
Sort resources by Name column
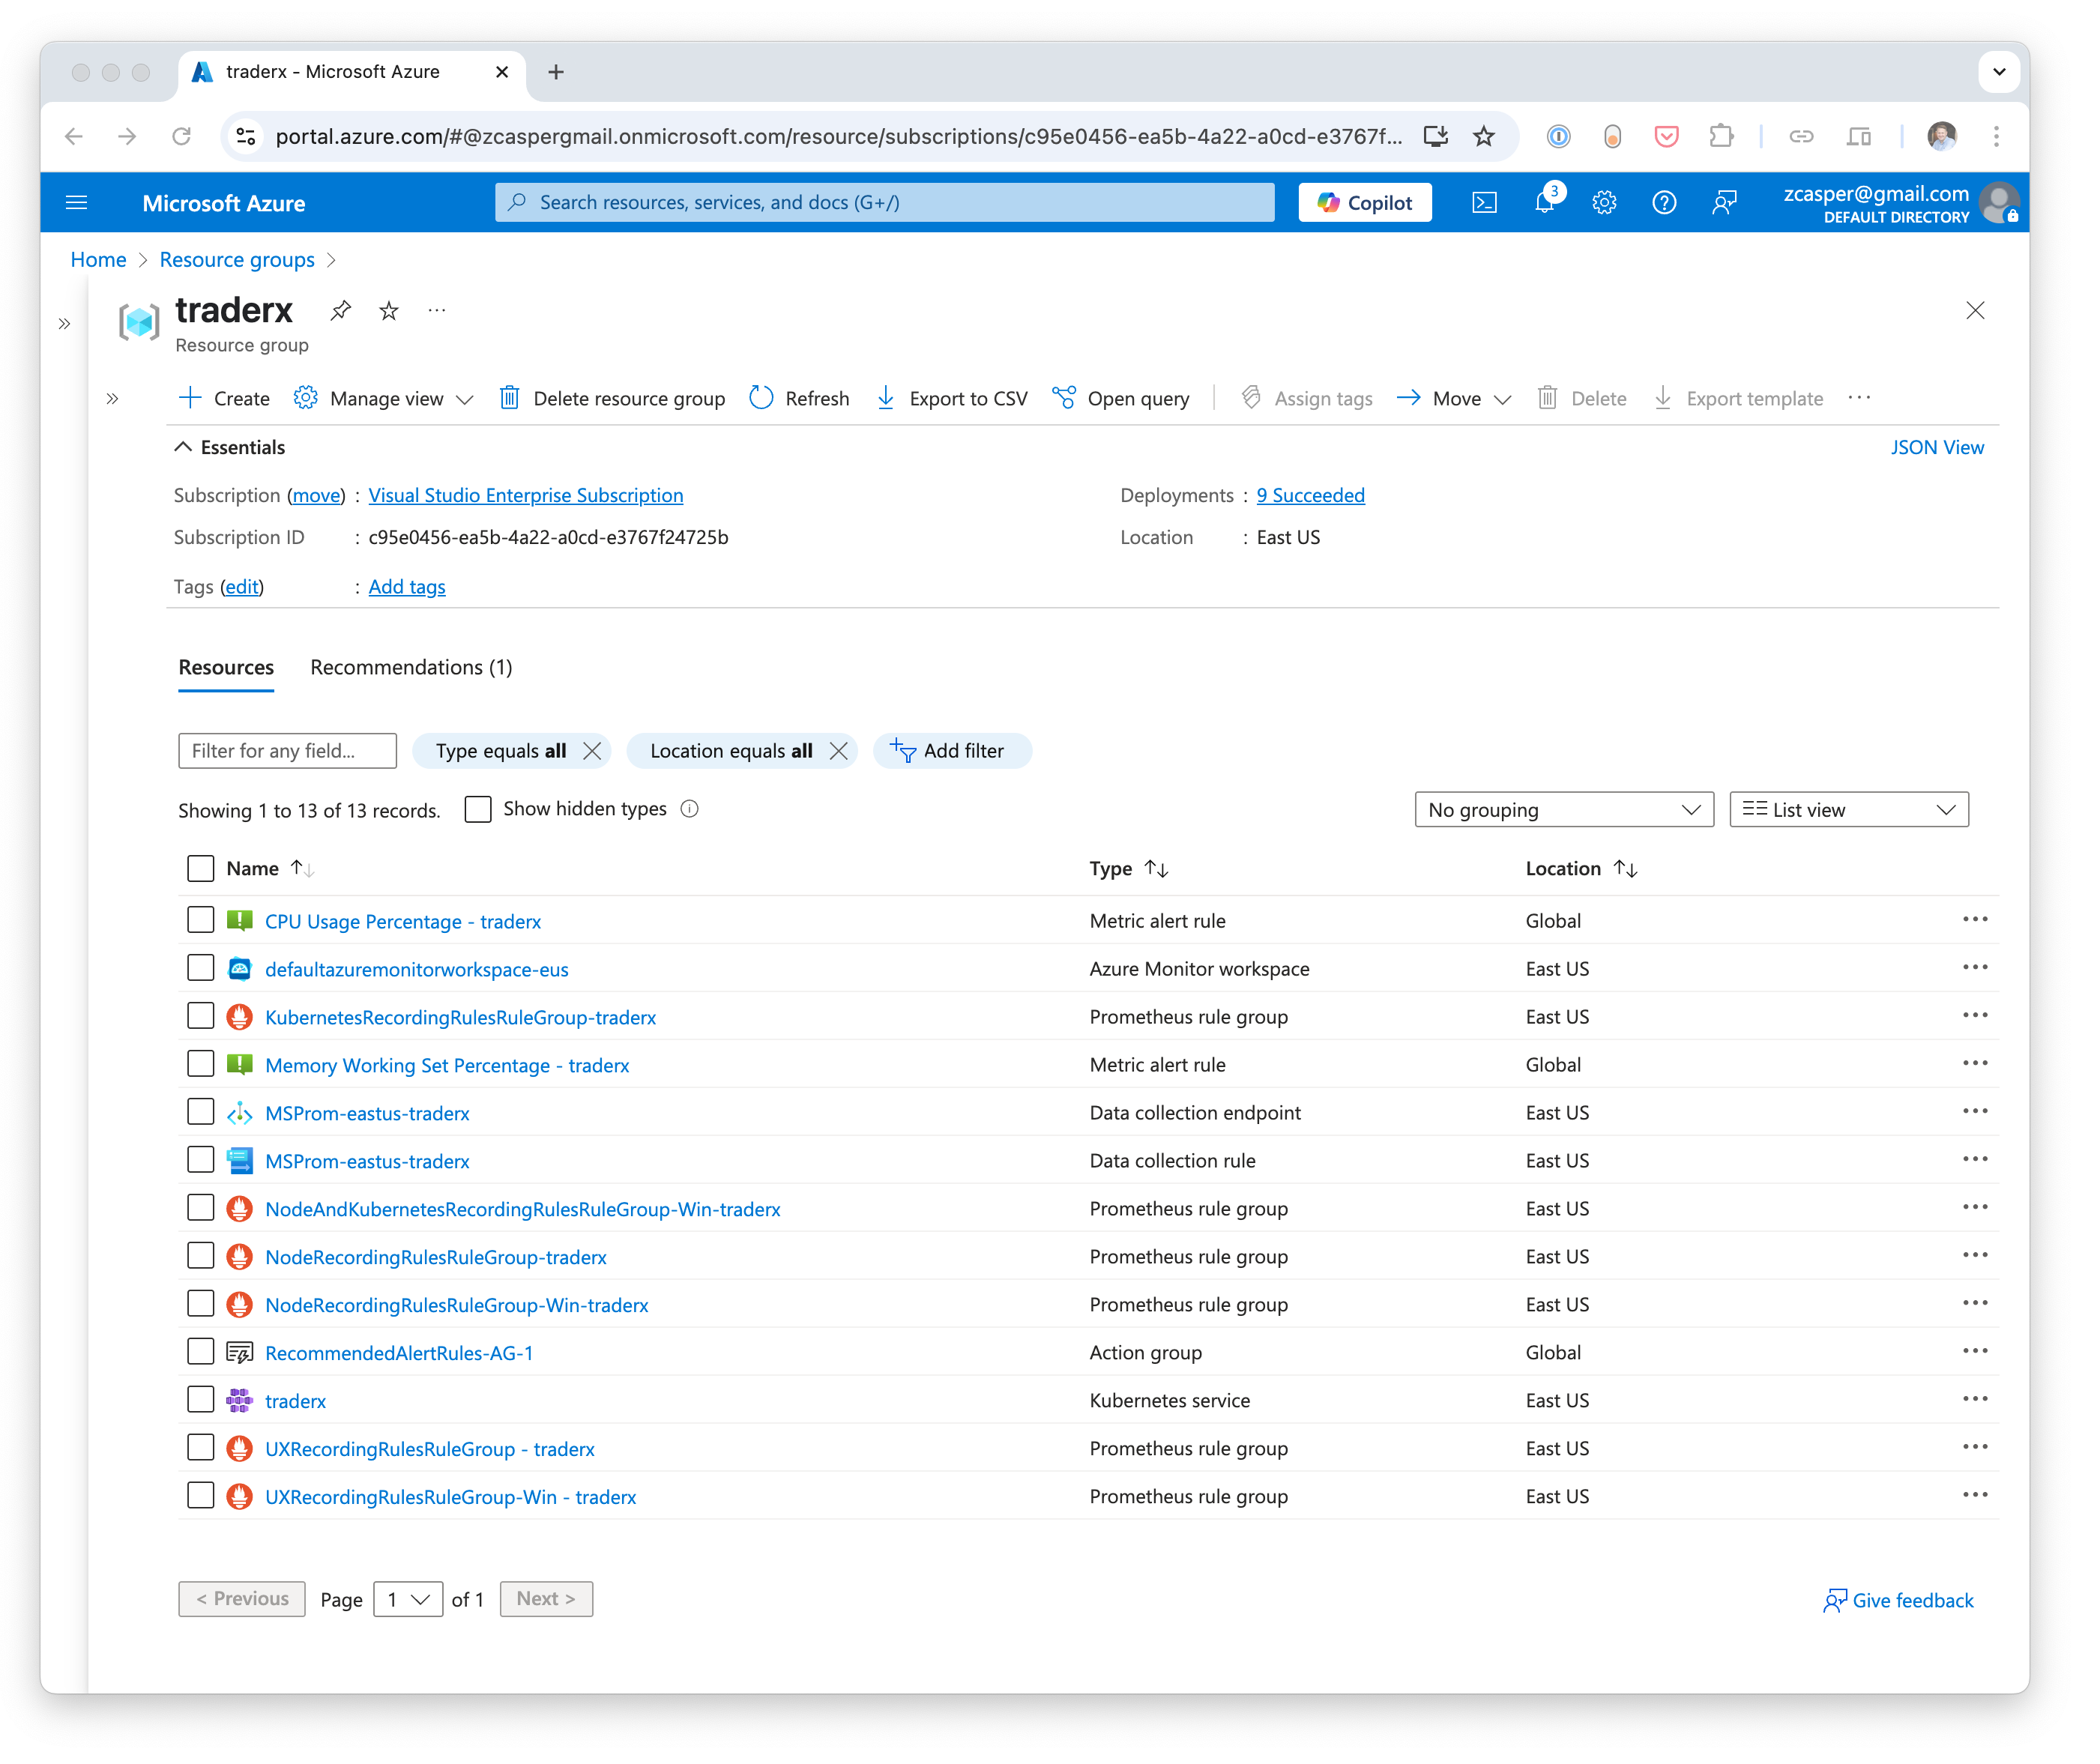pos(270,869)
